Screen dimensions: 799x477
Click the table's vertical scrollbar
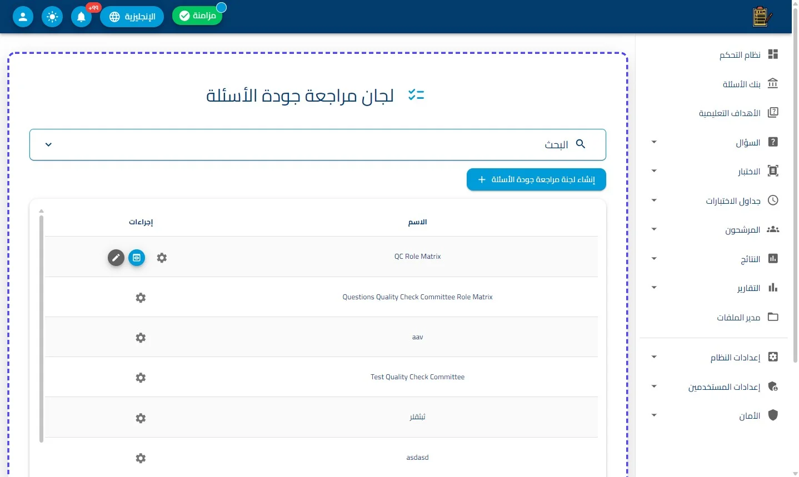(x=42, y=329)
